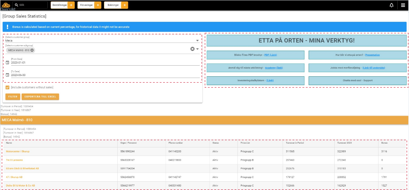Click the FILTER button
Image resolution: width=409 pixels, height=190 pixels.
tap(13, 96)
